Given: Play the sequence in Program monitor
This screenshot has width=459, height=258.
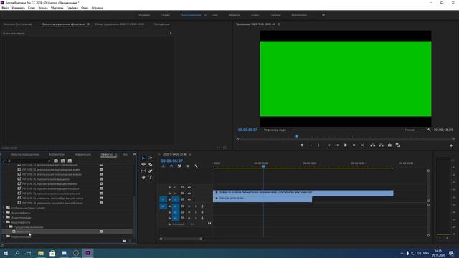Looking at the screenshot, I should 346,145.
